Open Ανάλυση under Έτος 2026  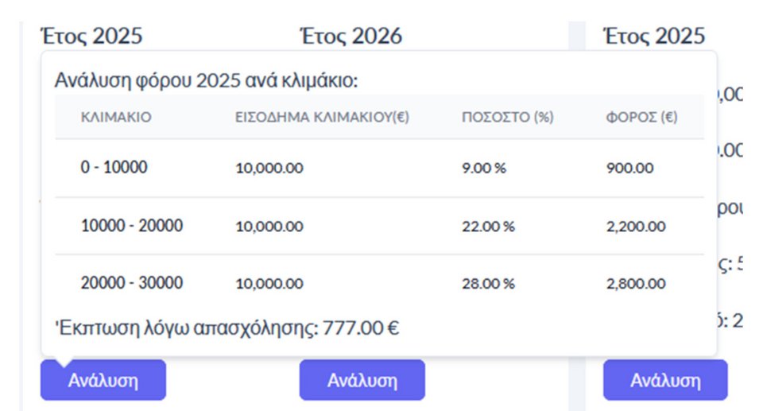pyautogui.click(x=362, y=380)
